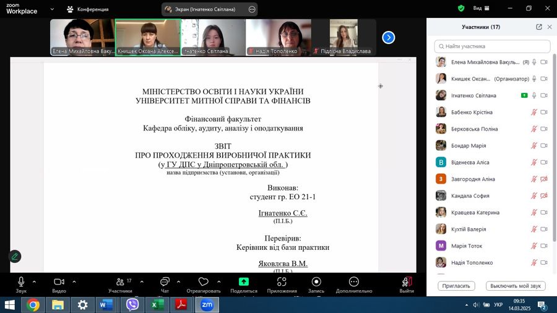557x313 pixels.
Task: Close the Участники panel
Action: click(550, 27)
